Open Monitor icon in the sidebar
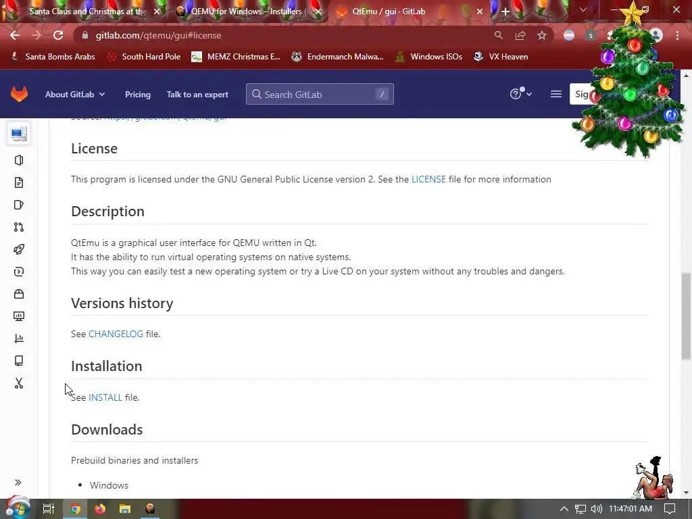The height and width of the screenshot is (519, 692). click(x=18, y=316)
